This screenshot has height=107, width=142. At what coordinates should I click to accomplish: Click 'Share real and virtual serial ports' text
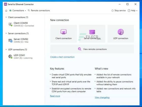(x=71, y=83)
